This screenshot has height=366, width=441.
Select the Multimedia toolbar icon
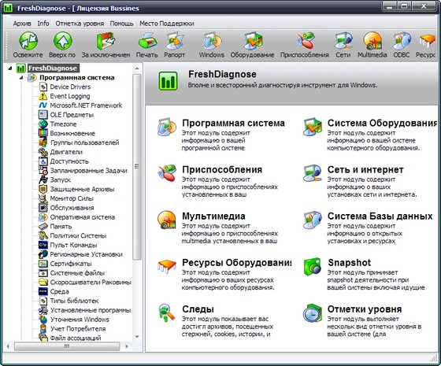pyautogui.click(x=372, y=41)
